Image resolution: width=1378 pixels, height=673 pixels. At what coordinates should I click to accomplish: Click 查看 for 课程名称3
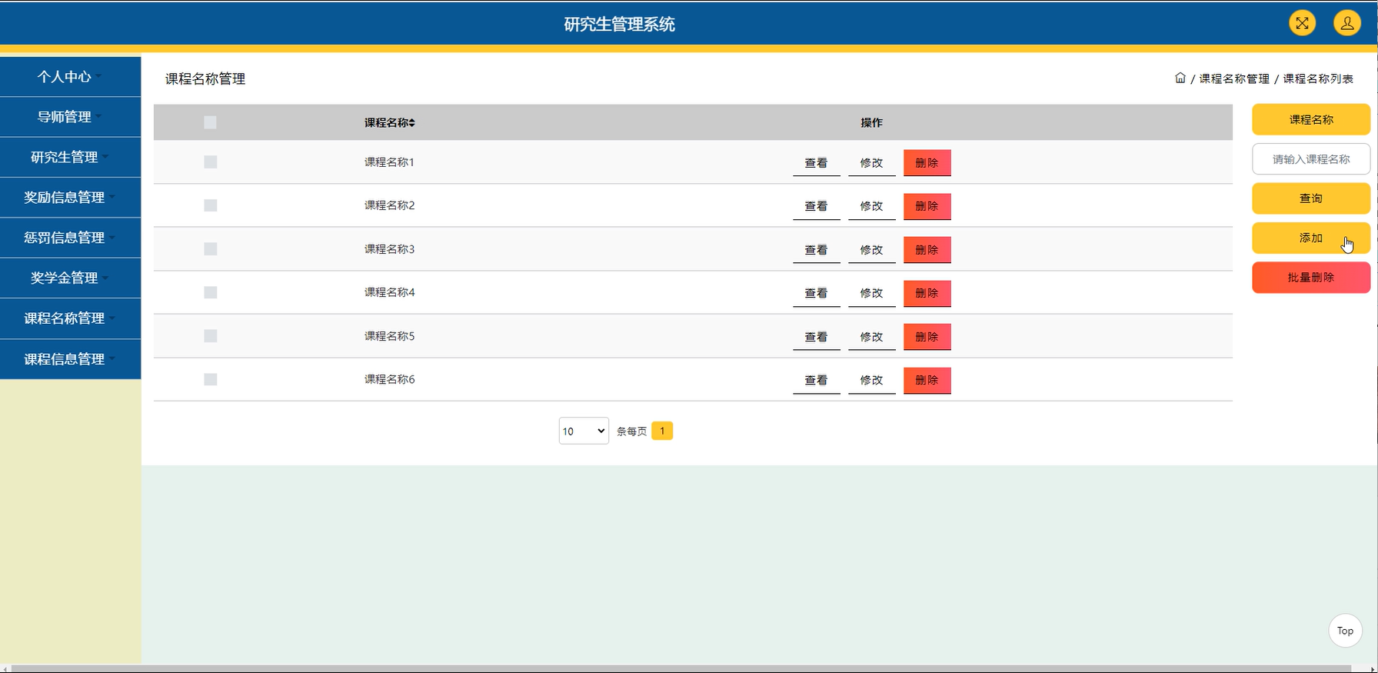(x=816, y=250)
